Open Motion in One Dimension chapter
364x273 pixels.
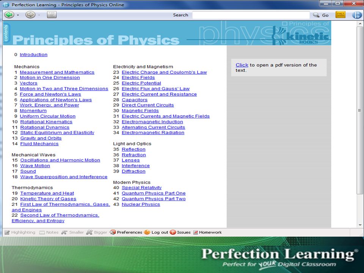tap(50, 77)
